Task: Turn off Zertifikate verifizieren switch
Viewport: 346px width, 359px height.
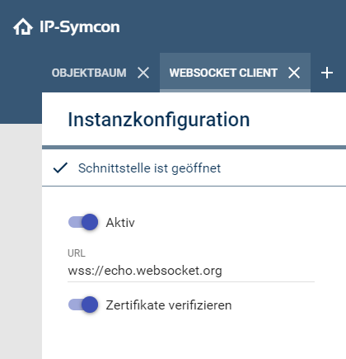Action: 83,305
